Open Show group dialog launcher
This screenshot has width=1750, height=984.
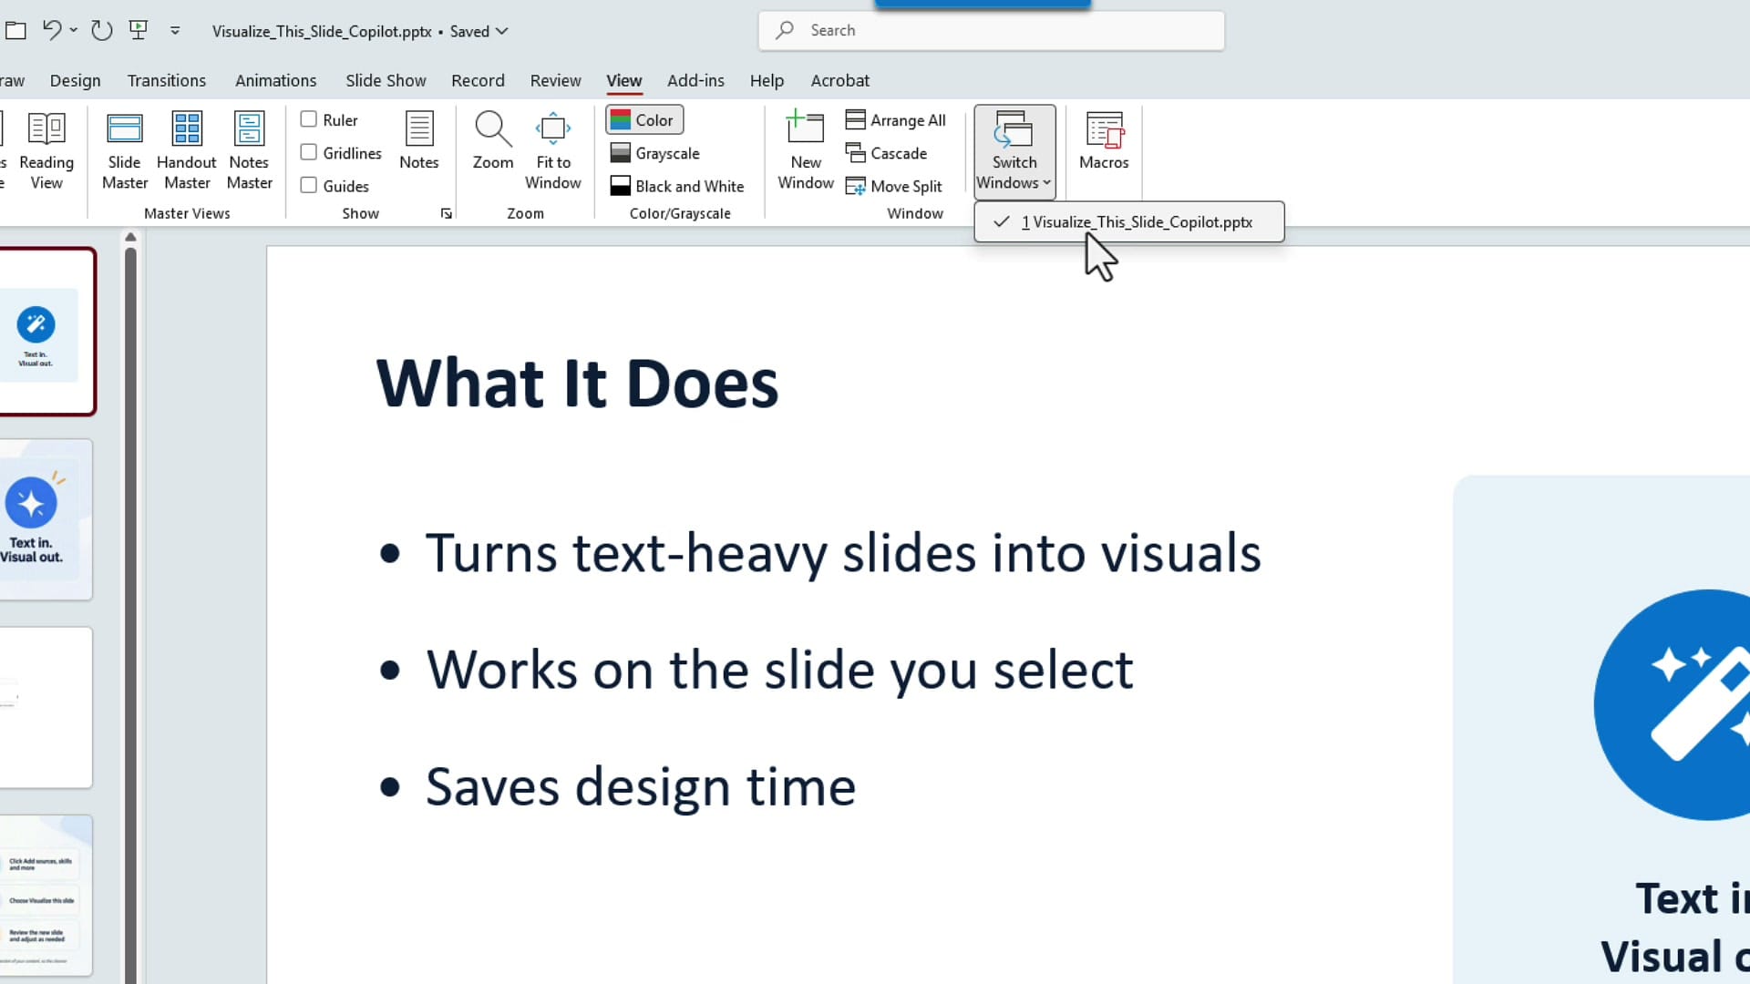pyautogui.click(x=446, y=213)
